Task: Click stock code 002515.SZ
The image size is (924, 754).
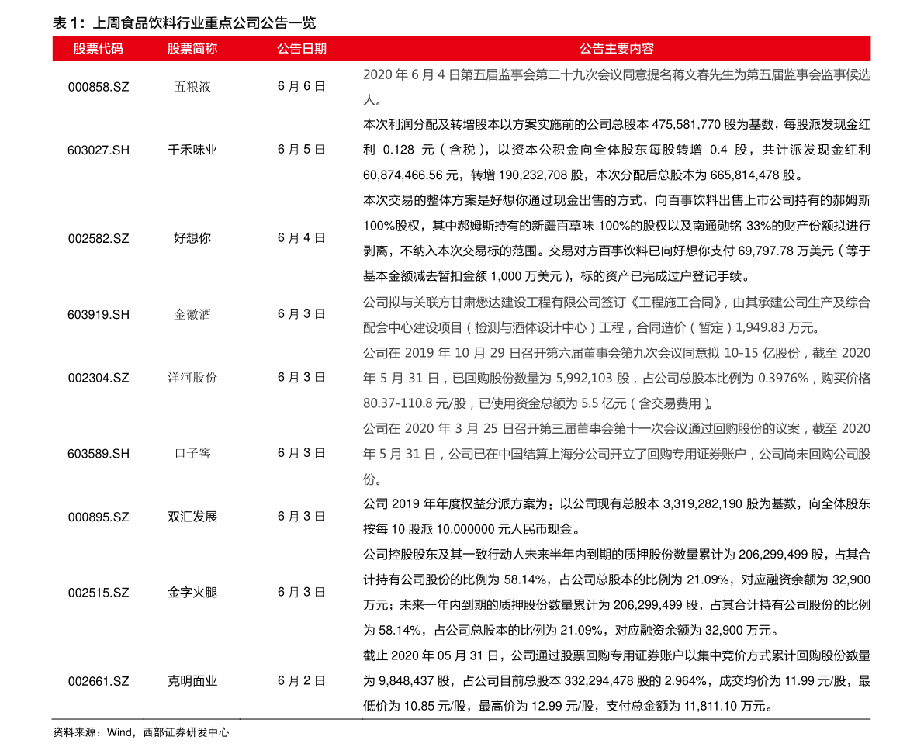Action: (x=99, y=593)
